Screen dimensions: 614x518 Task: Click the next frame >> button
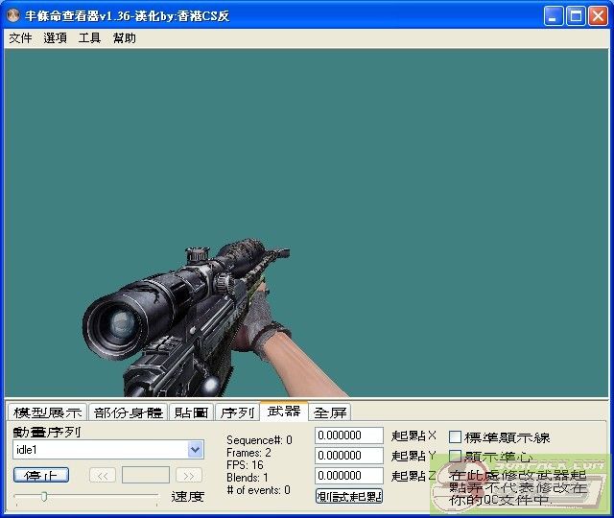pyautogui.click(x=189, y=475)
